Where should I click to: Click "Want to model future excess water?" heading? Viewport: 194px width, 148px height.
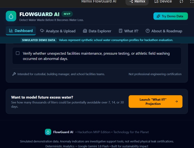coord(42,97)
